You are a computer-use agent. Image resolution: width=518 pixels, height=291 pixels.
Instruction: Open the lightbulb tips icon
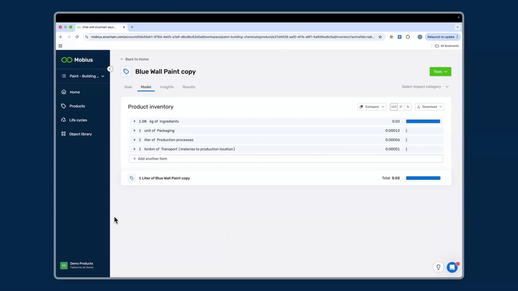[x=438, y=267]
